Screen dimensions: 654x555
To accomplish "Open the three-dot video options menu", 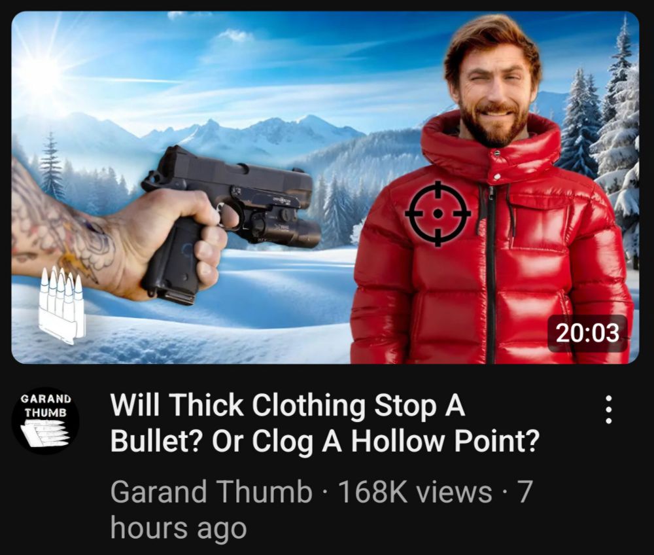I will 608,409.
